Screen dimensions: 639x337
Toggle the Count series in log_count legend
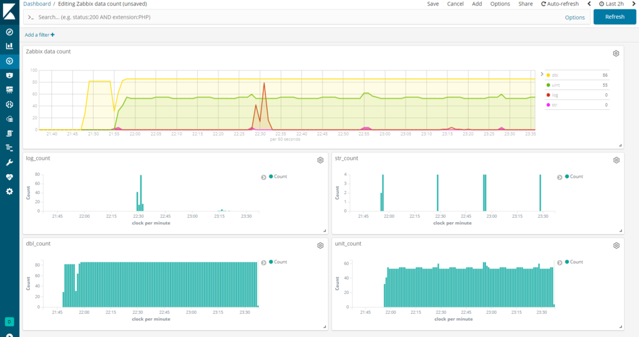pyautogui.click(x=278, y=177)
